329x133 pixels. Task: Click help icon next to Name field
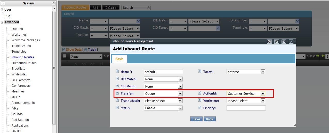click(117, 72)
